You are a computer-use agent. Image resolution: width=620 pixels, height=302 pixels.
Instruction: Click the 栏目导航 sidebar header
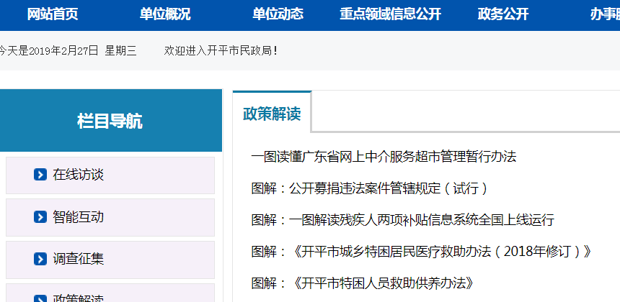coord(110,121)
